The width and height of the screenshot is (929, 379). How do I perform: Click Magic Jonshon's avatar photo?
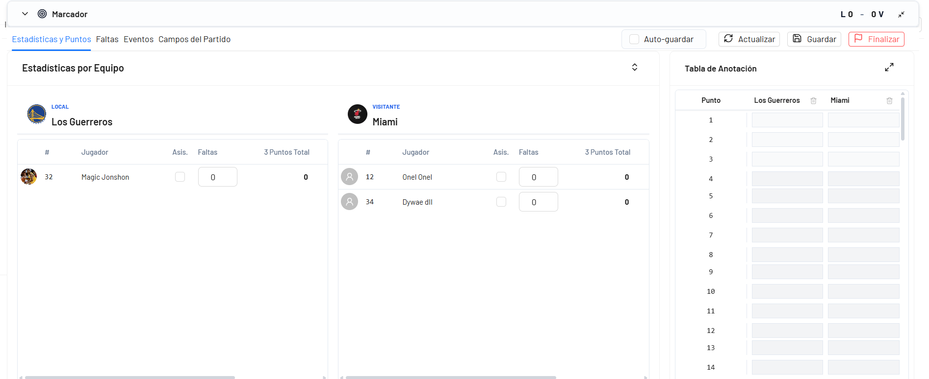coord(29,177)
